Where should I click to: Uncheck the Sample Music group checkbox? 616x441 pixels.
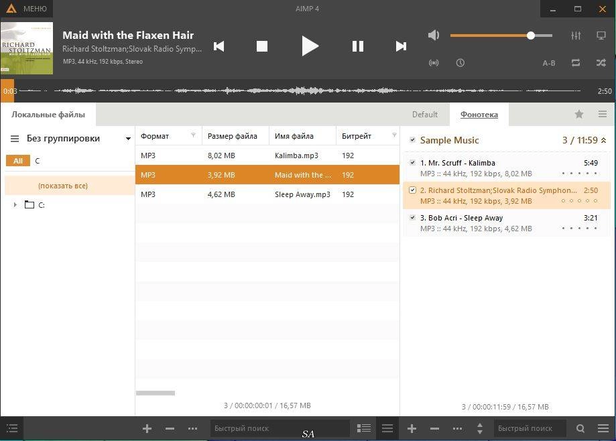[x=412, y=140]
